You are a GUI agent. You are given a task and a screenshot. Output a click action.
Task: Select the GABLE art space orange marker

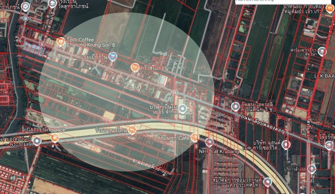(55, 138)
